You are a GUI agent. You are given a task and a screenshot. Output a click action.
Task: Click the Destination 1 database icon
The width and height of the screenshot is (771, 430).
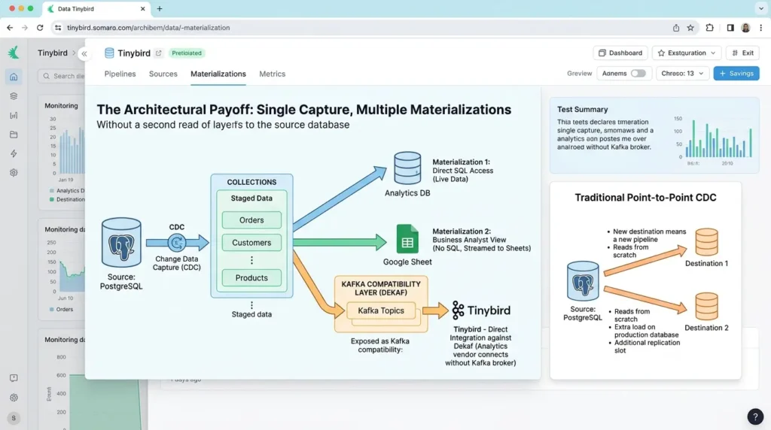tap(706, 243)
